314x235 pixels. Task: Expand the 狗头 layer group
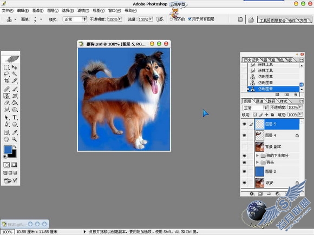[x=257, y=162]
